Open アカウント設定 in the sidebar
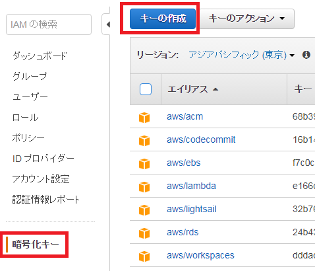315x271 pixels. coord(41,179)
